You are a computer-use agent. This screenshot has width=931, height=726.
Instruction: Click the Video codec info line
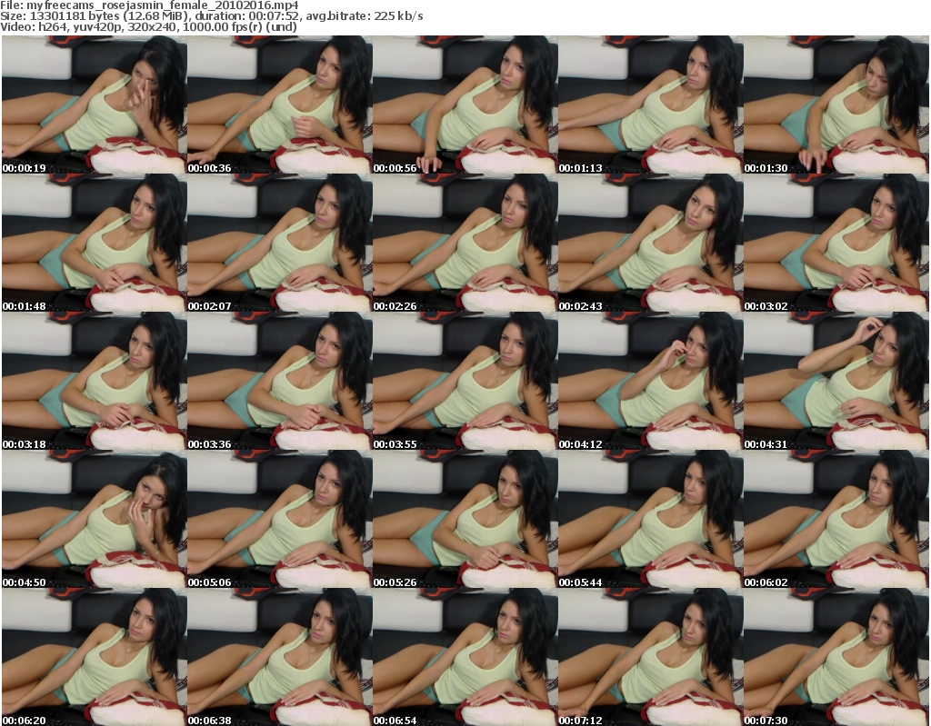click(x=148, y=26)
